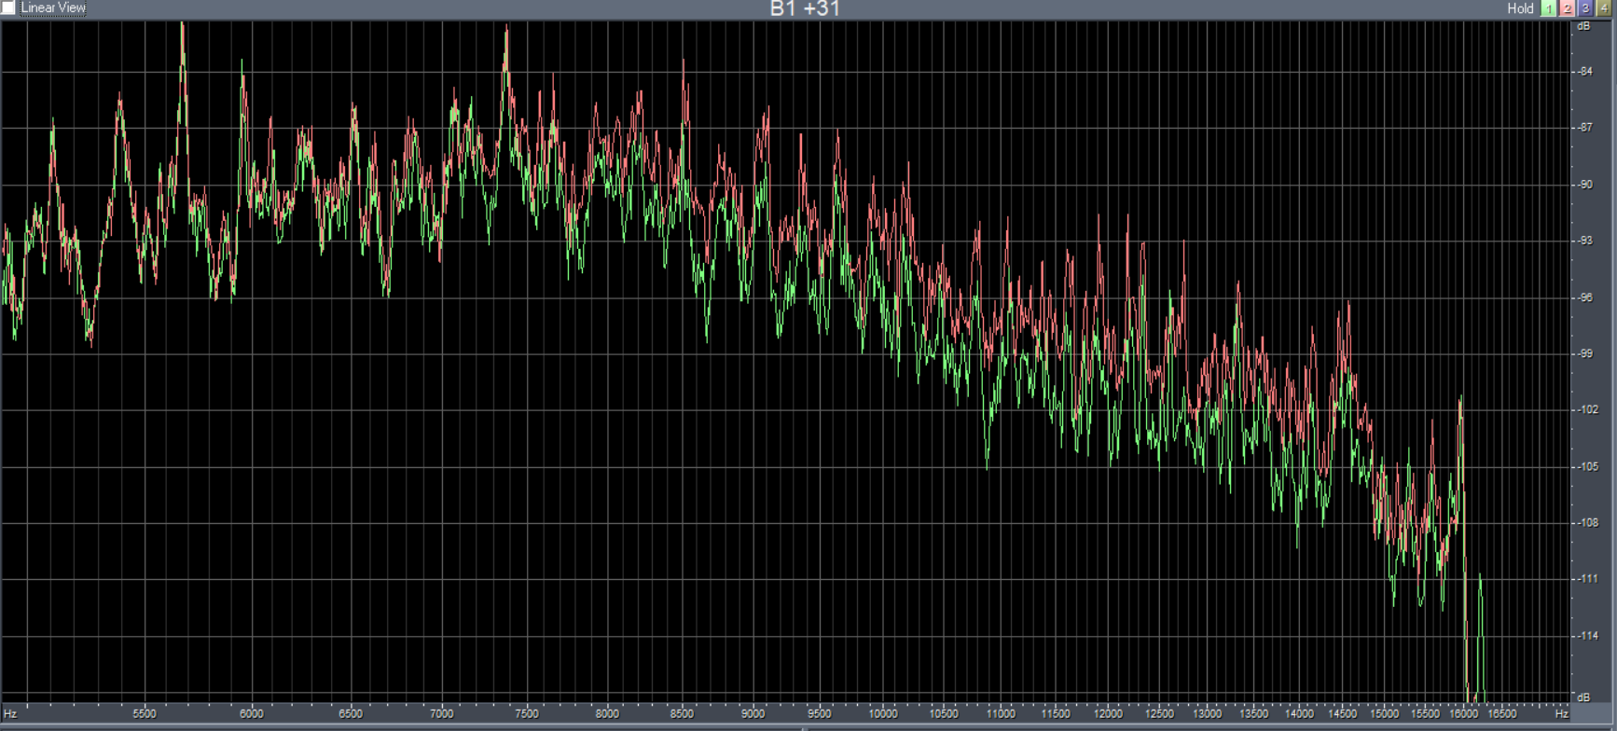This screenshot has height=731, width=1617.
Task: Click the -84 dB scale label
Action: pos(1585,72)
